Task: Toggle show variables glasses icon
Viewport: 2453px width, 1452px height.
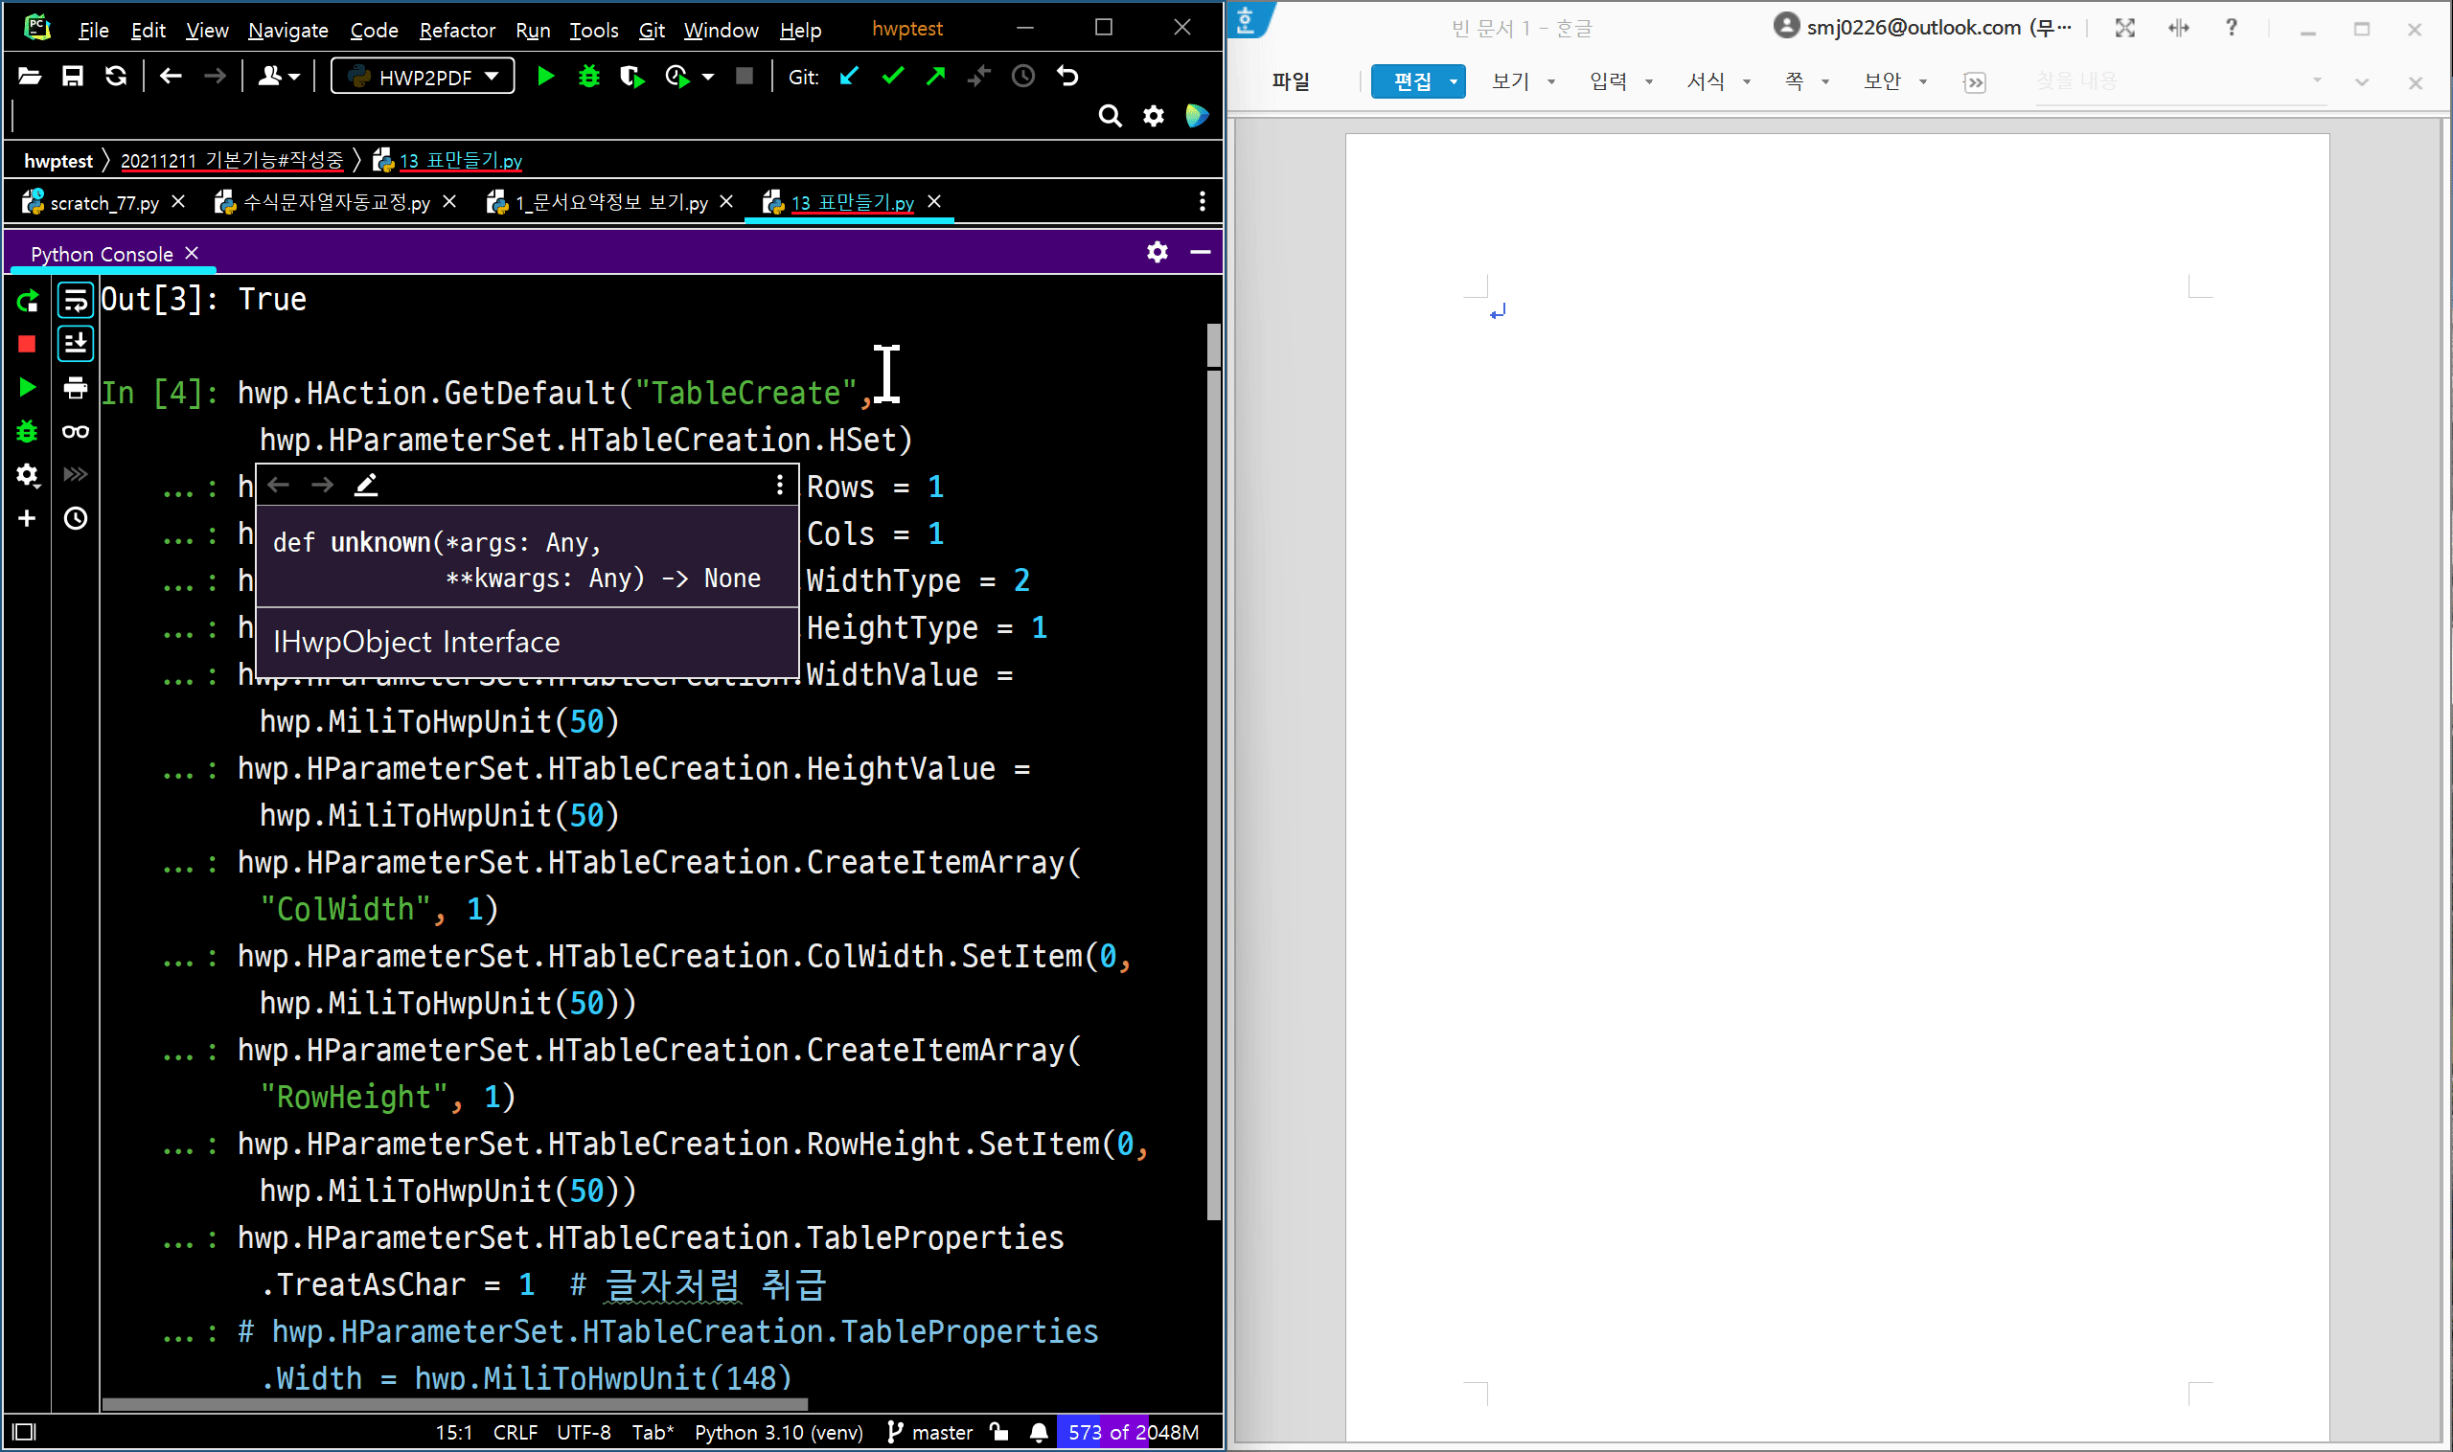Action: click(76, 432)
